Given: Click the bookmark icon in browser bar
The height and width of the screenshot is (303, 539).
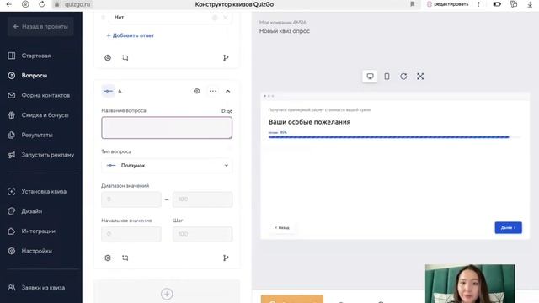Looking at the screenshot, I should (x=412, y=4).
